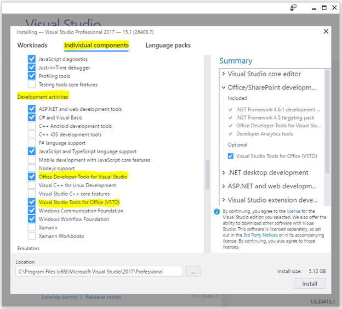This screenshot has height=309, width=342.
Task: Uncheck Just-In-Time debugger
Action: coord(32,68)
